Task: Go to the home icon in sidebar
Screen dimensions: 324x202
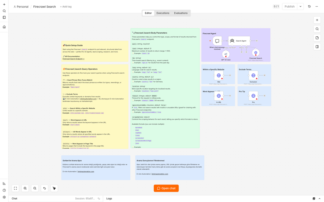Action: click(x=4, y=27)
